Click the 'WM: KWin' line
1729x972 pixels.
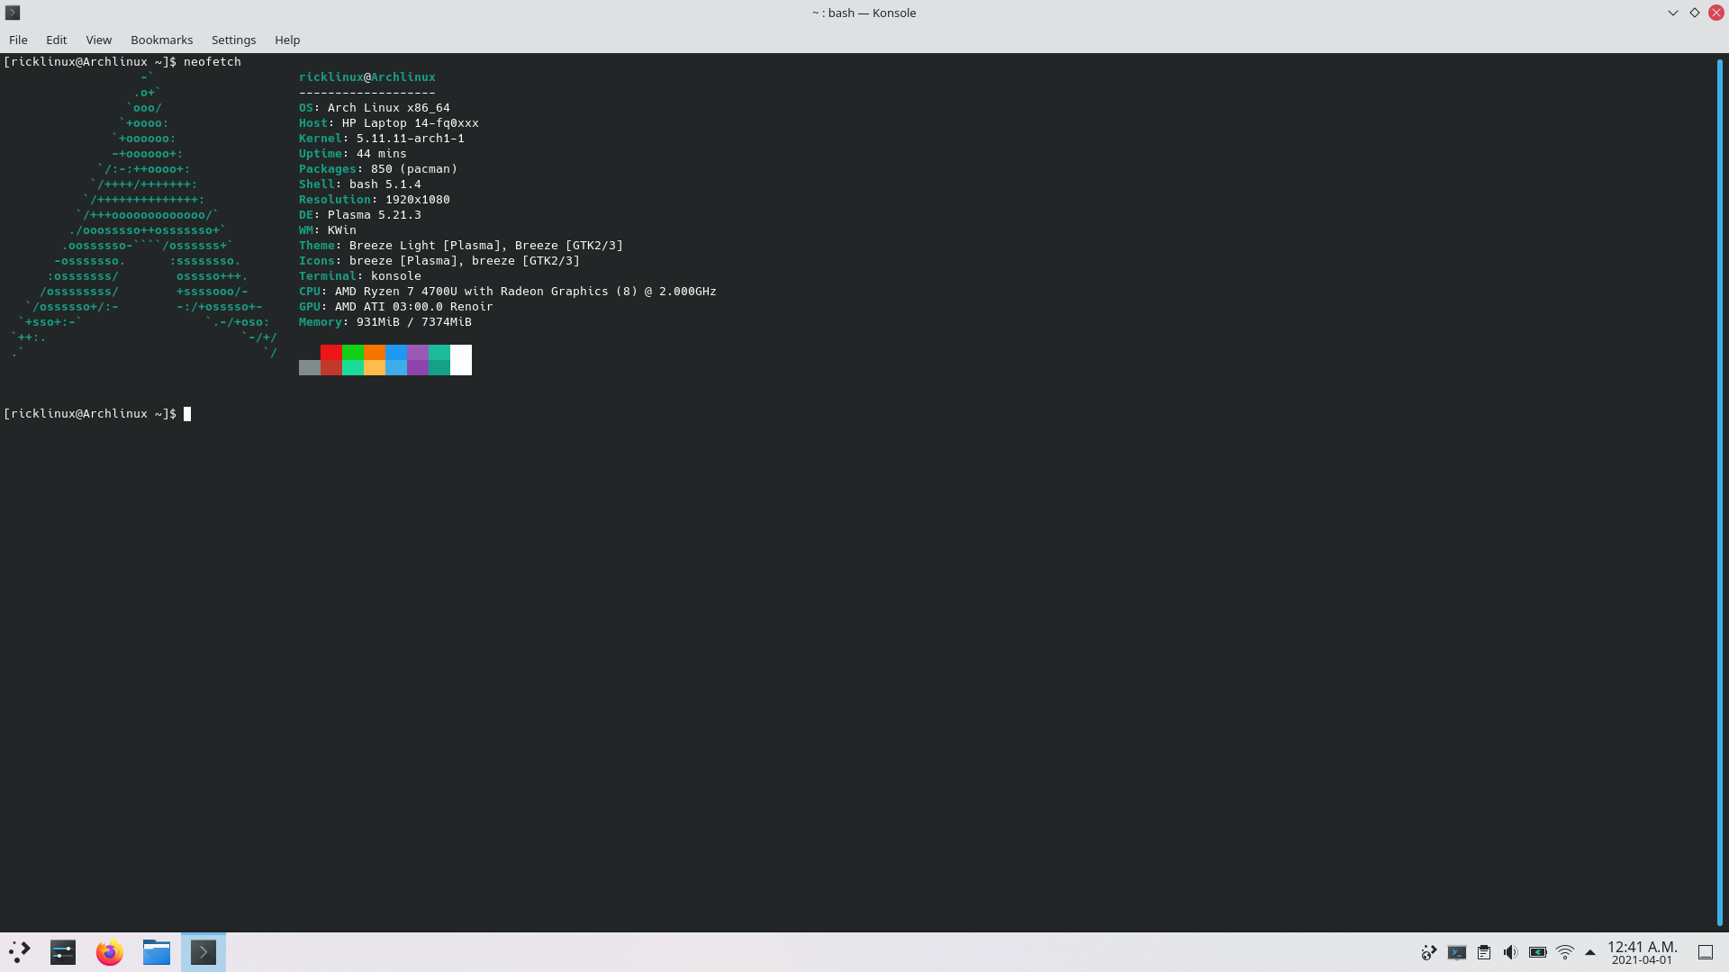click(328, 230)
